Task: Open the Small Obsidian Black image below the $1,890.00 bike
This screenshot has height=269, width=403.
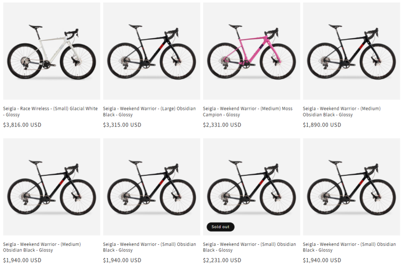Action: click(x=351, y=187)
